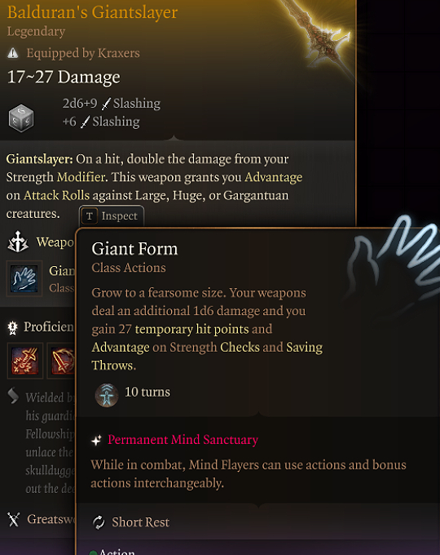Click the Short Rest recharge arrows icon

(99, 522)
